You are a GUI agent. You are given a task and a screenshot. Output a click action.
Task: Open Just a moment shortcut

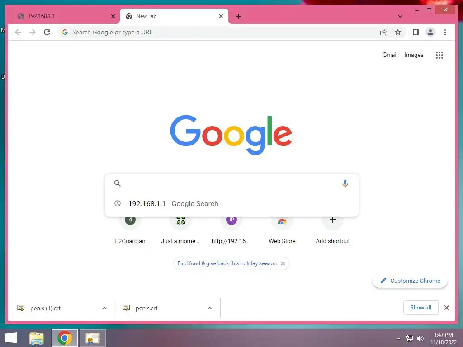(180, 230)
